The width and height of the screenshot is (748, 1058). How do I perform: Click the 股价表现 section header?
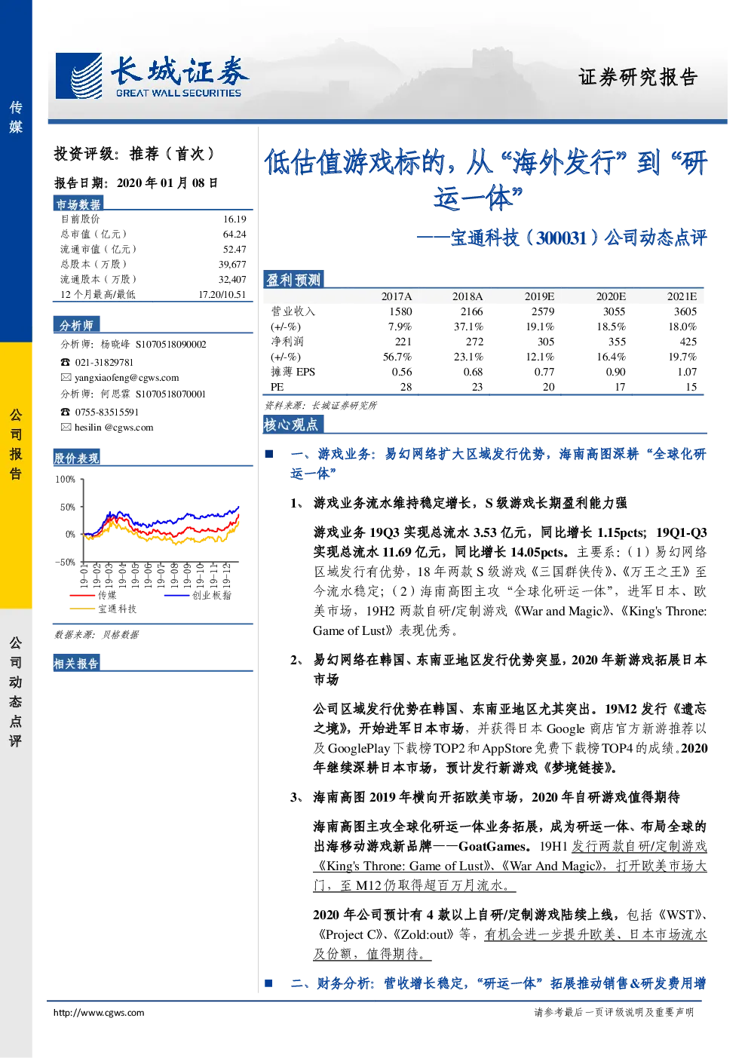coord(76,458)
